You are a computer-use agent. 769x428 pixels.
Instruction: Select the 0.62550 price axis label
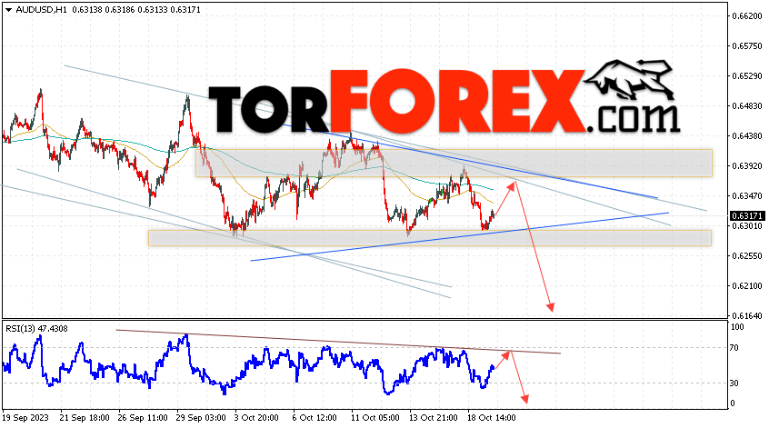tap(747, 256)
